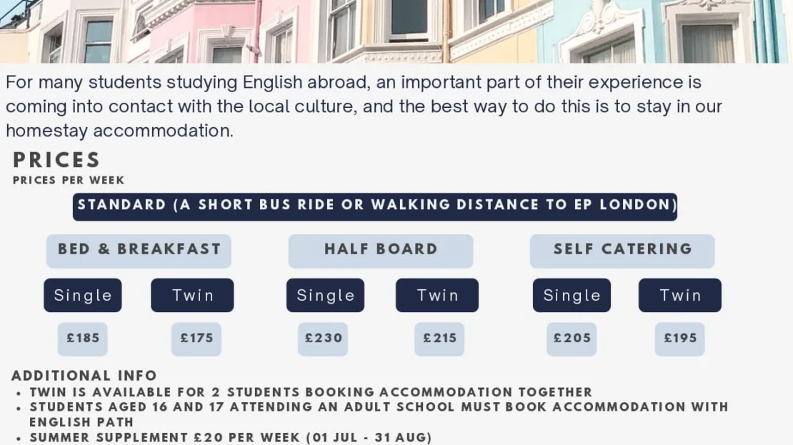Select the Half Board heading

(x=380, y=251)
